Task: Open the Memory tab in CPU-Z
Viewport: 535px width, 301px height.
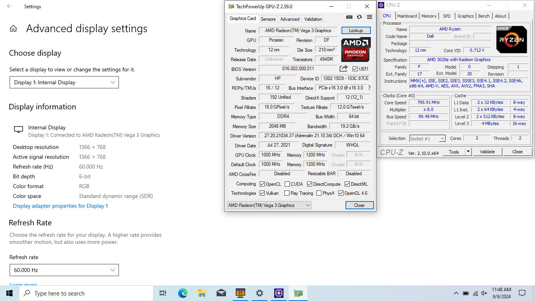Action: coord(429,16)
